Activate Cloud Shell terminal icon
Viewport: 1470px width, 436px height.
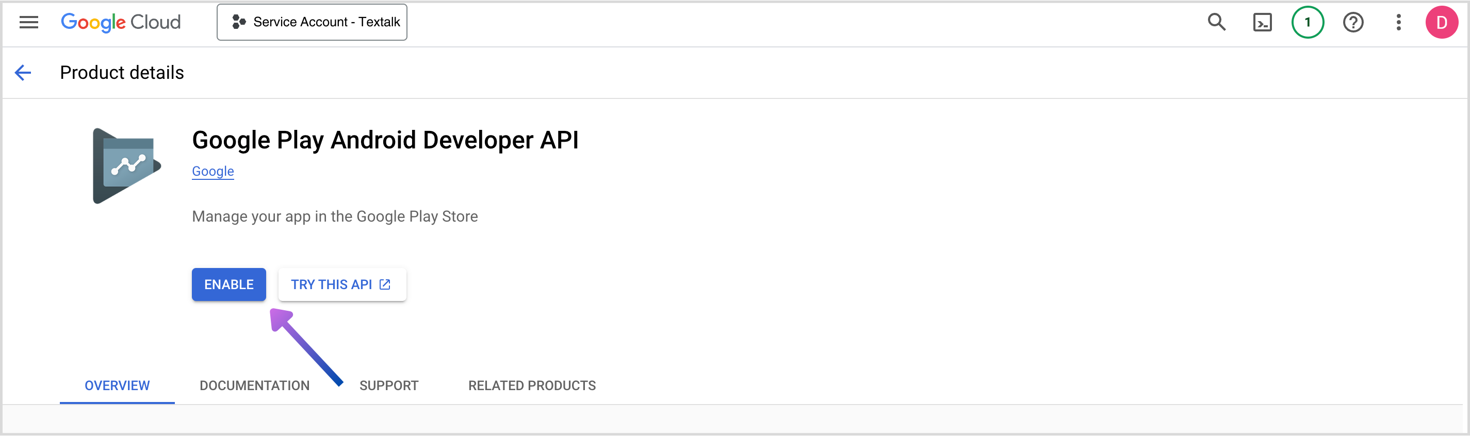click(x=1262, y=22)
